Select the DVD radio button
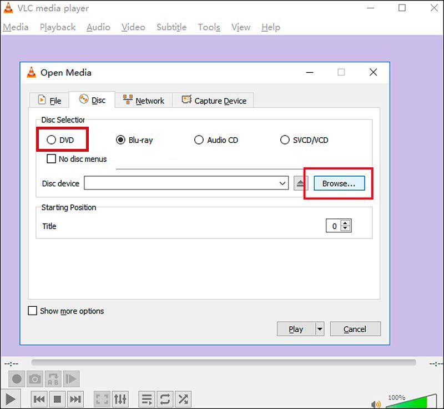This screenshot has width=444, height=409. click(51, 140)
